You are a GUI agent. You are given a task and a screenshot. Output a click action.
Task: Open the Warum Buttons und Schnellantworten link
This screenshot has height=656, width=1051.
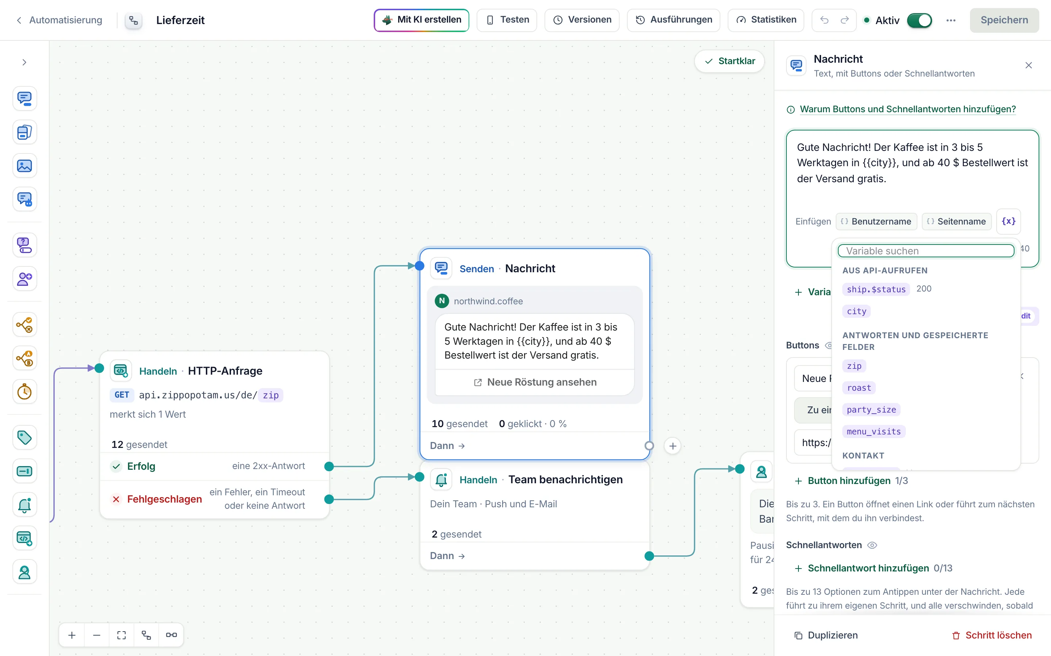(x=907, y=109)
